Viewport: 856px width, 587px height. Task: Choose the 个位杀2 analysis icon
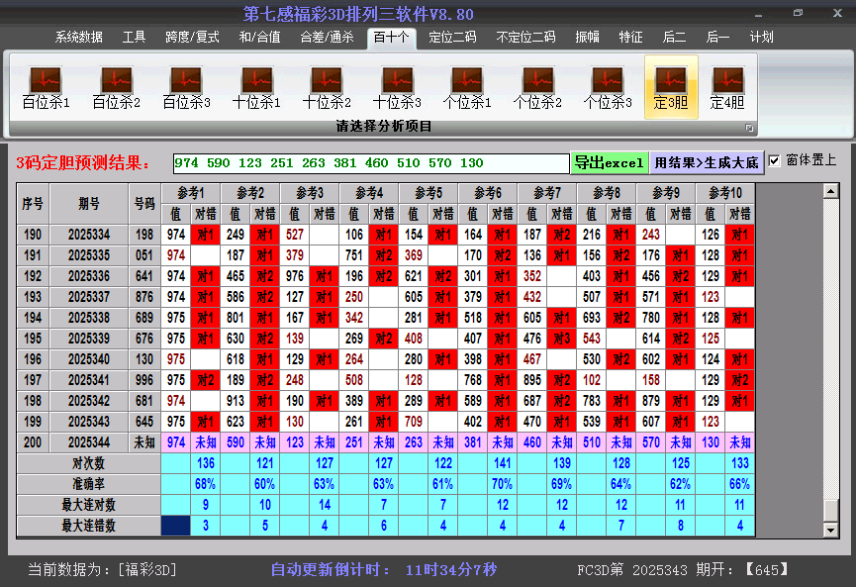[x=537, y=86]
